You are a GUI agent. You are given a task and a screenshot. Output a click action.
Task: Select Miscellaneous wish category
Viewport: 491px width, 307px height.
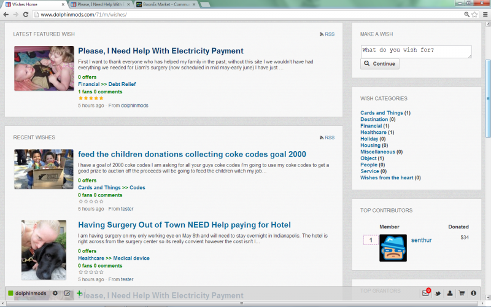pos(377,152)
